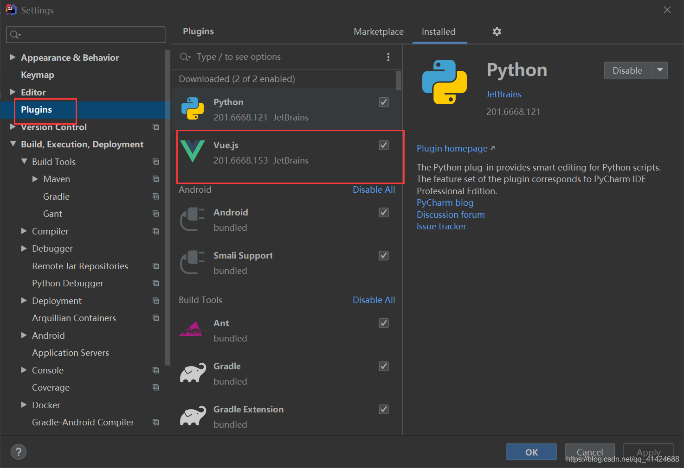The width and height of the screenshot is (684, 468).
Task: Click the project-level icon beside Deployment
Action: pos(156,301)
